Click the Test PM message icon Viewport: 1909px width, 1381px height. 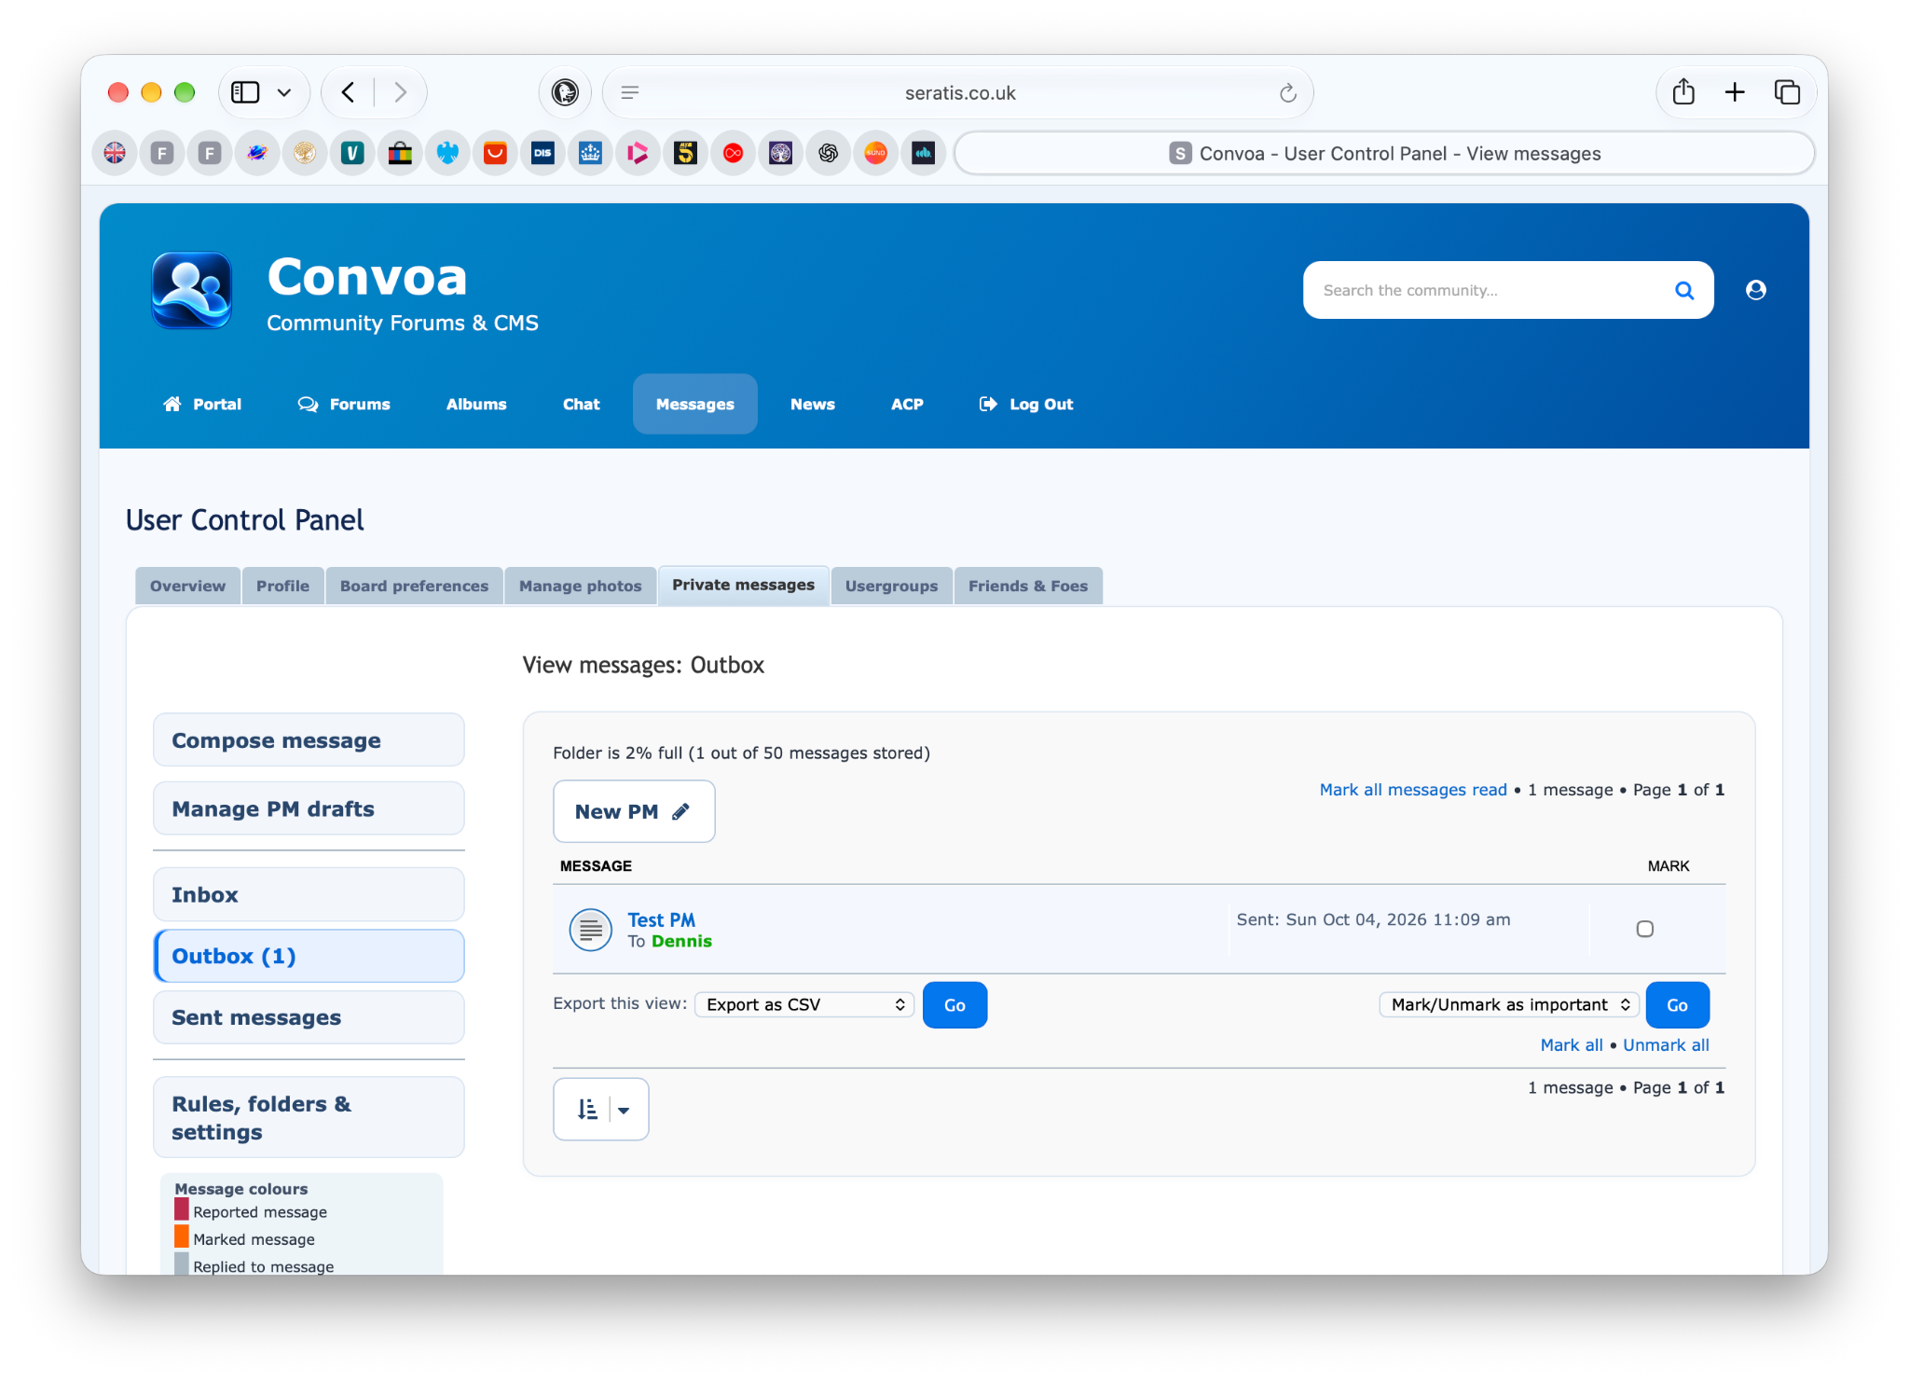point(590,929)
